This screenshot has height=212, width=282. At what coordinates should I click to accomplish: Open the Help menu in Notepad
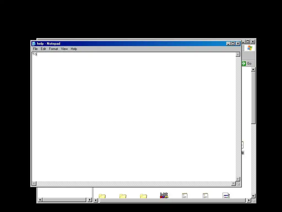(x=74, y=49)
